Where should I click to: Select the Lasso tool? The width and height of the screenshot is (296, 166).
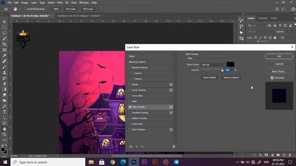coord(4,33)
